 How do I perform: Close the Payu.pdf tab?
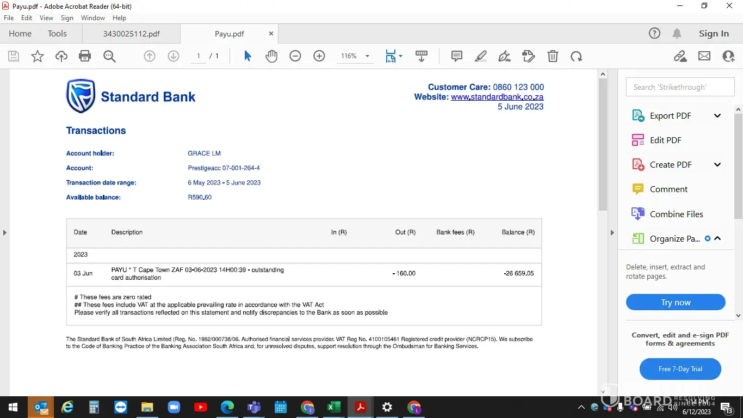271,34
